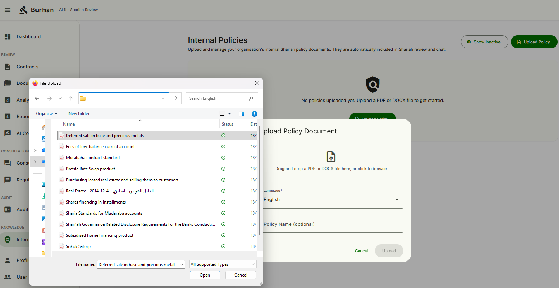Sort files by the Name column header

point(69,124)
